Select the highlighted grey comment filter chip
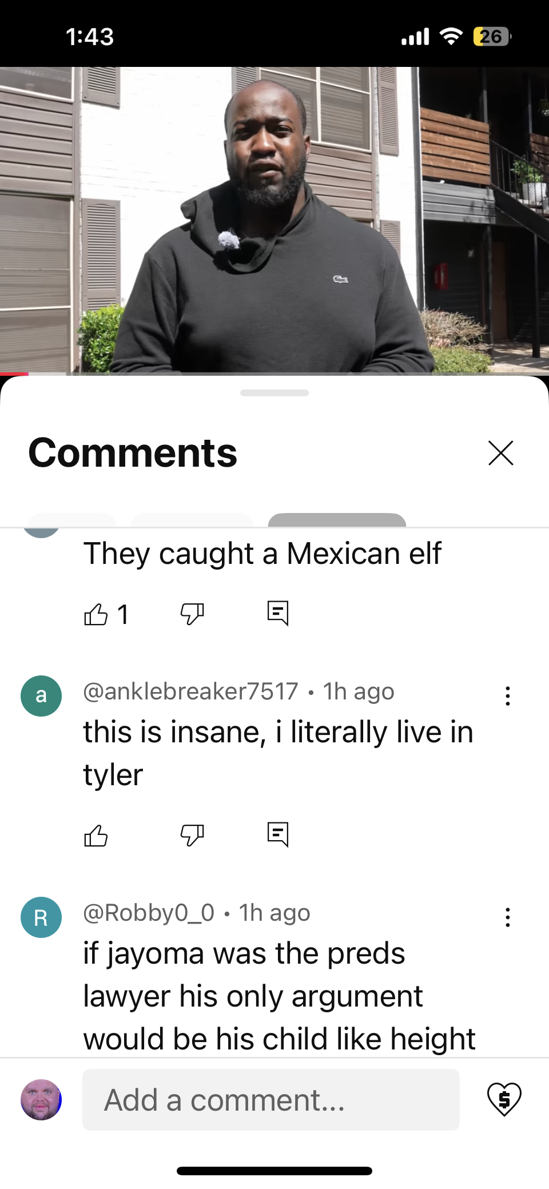 click(337, 520)
